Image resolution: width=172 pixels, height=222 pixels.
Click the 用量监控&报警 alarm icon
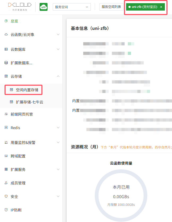point(6,142)
